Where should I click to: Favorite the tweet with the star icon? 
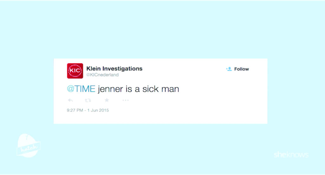[107, 100]
